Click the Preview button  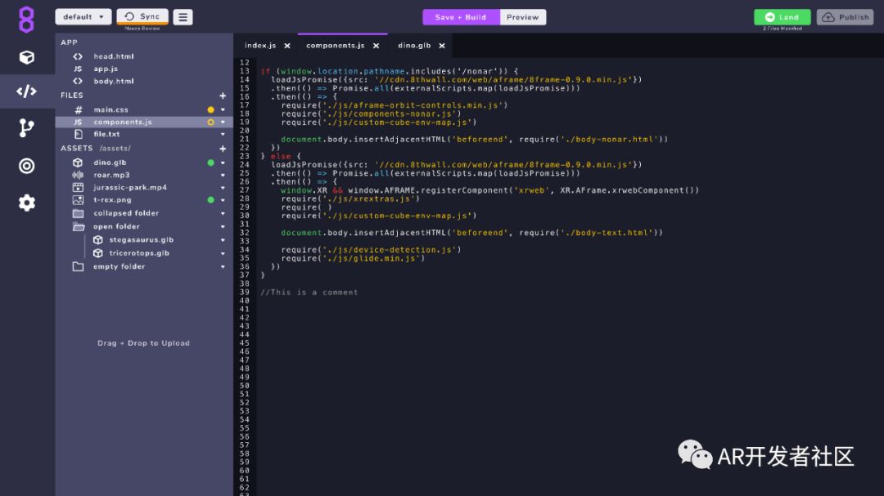pyautogui.click(x=522, y=17)
